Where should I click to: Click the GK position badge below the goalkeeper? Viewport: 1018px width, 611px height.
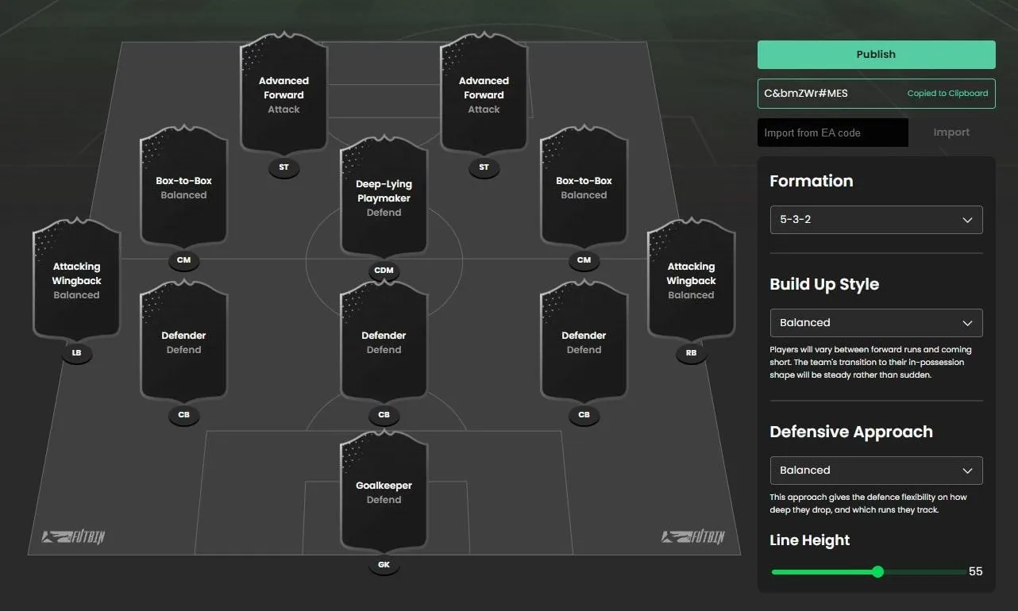(x=384, y=566)
